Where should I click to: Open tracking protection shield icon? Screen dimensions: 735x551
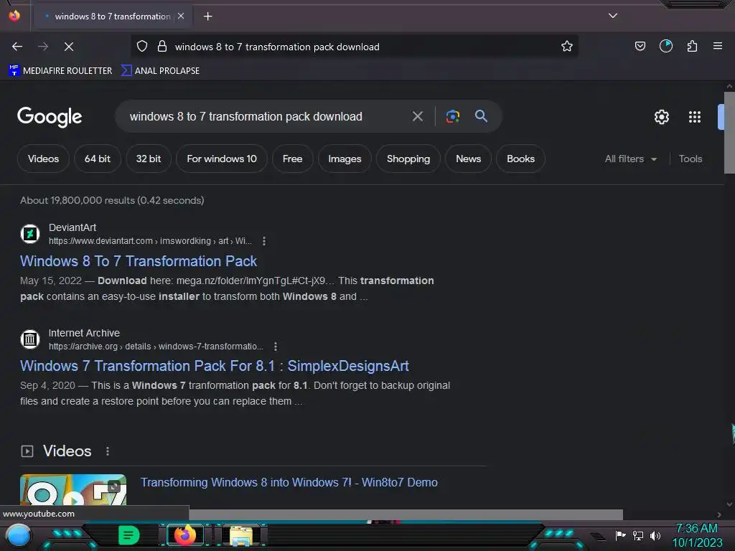click(142, 47)
